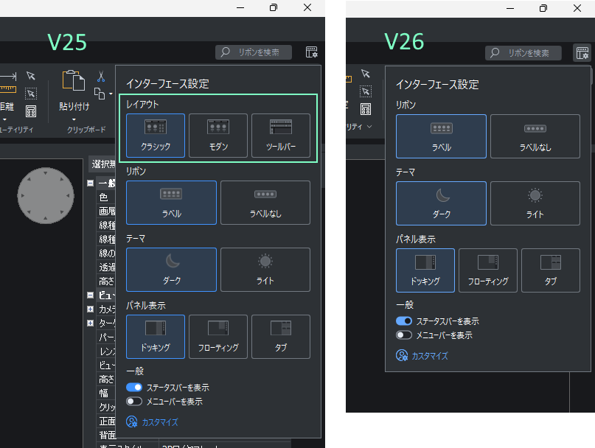Select the Cut scissors icon
This screenshot has height=448, width=595.
[101, 77]
